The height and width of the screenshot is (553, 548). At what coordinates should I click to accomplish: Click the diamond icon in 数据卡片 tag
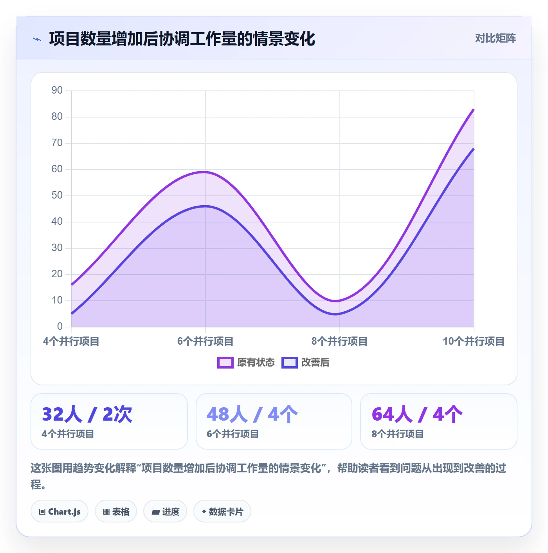pos(204,511)
